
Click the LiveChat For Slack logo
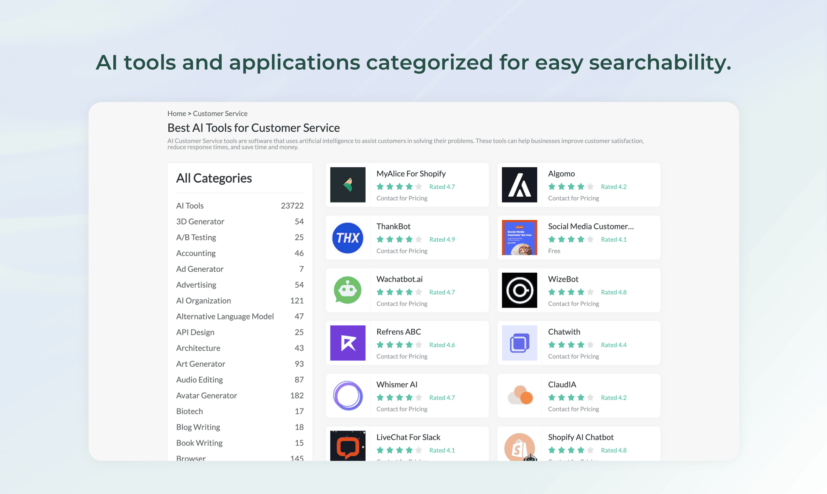(347, 445)
